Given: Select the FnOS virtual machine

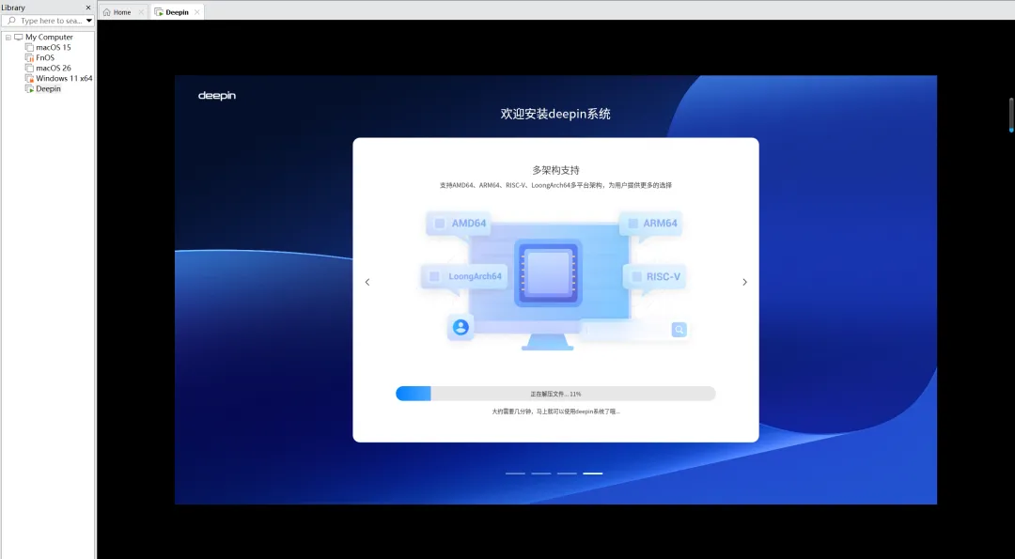Looking at the screenshot, I should pos(45,57).
